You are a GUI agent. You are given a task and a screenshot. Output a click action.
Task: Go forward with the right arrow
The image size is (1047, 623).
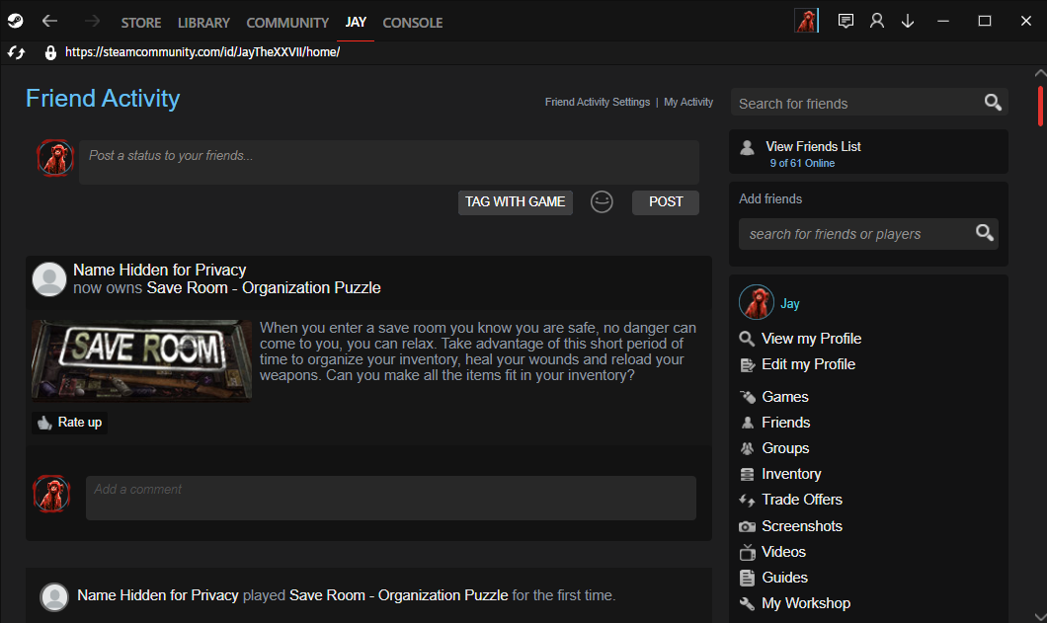click(92, 22)
